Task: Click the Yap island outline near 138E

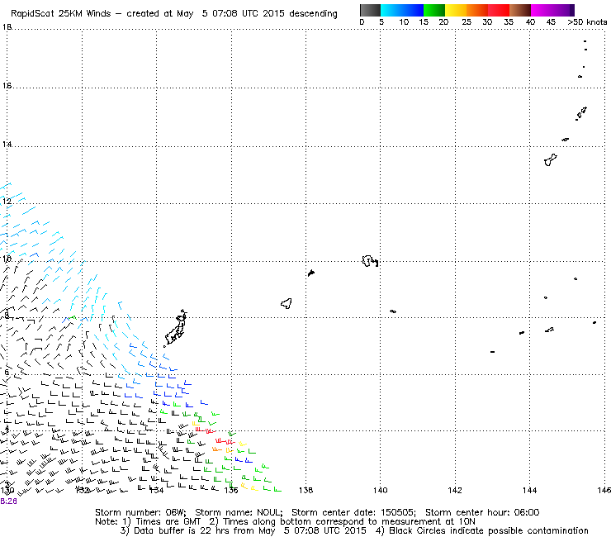Action: click(x=311, y=273)
